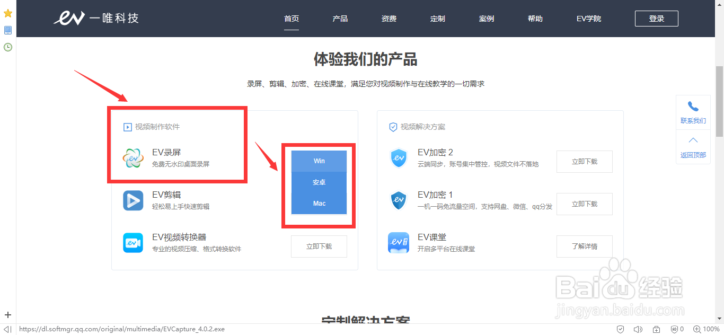The height and width of the screenshot is (335, 724).
Task: Click the 登录 button
Action: click(x=657, y=19)
